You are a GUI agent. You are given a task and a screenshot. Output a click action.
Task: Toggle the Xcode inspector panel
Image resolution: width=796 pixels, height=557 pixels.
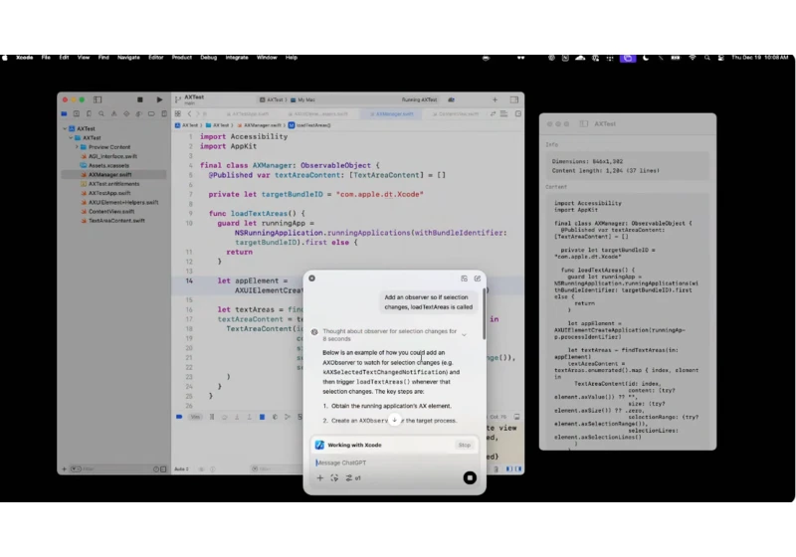(x=514, y=99)
